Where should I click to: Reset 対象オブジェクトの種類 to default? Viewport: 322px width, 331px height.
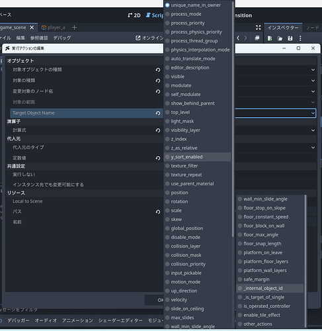coord(158,70)
